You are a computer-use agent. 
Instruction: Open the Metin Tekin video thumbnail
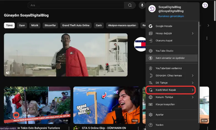pyautogui.click(x=37, y=105)
